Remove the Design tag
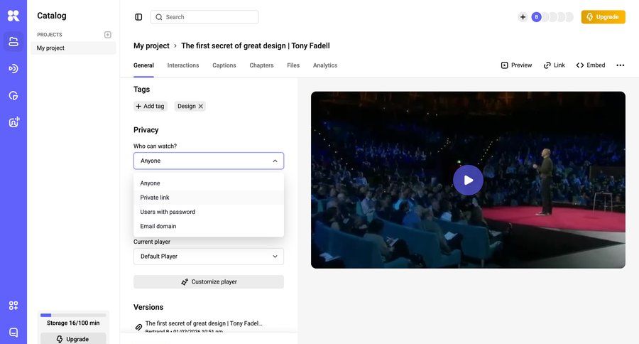The image size is (639, 344). 201,107
